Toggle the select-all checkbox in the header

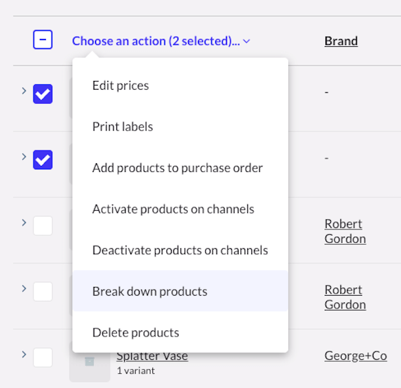pos(43,41)
